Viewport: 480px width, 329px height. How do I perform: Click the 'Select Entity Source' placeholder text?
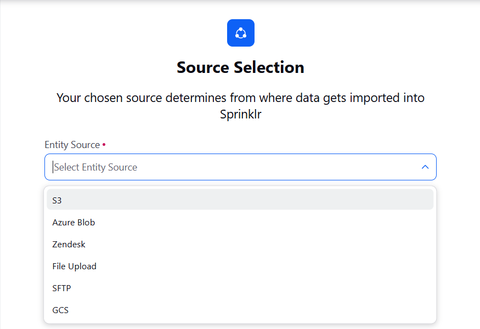(x=95, y=167)
